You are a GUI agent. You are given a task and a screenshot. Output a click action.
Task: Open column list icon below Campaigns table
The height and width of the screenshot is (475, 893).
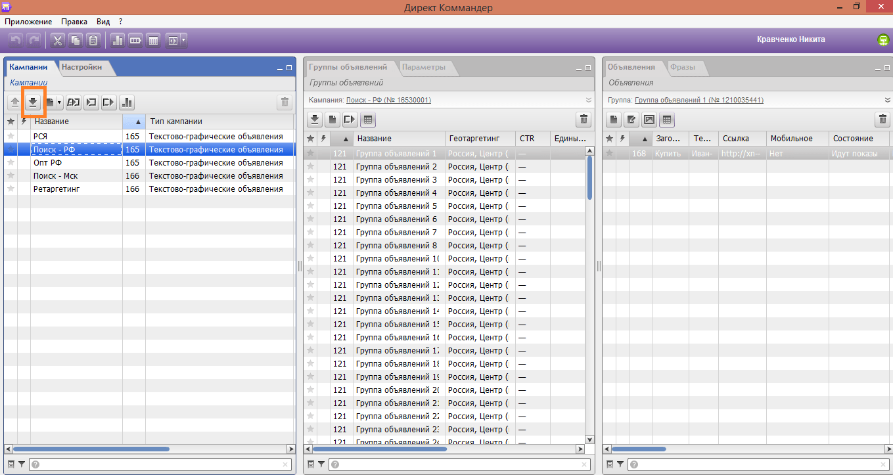11,464
